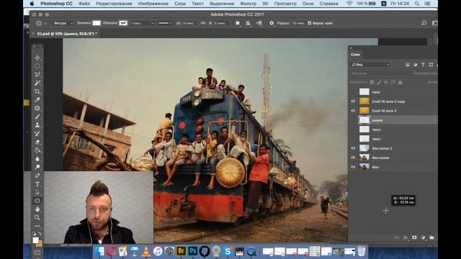461x259 pixels.
Task: Select the Elliptical Marquee tool
Action: pyautogui.click(x=37, y=66)
